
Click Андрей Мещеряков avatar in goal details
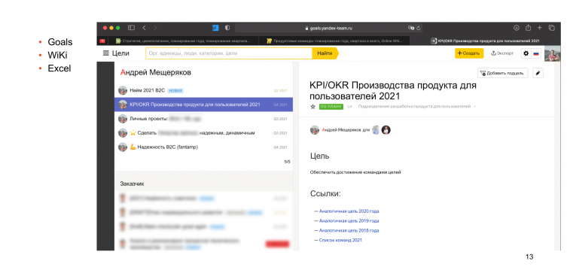(315, 130)
